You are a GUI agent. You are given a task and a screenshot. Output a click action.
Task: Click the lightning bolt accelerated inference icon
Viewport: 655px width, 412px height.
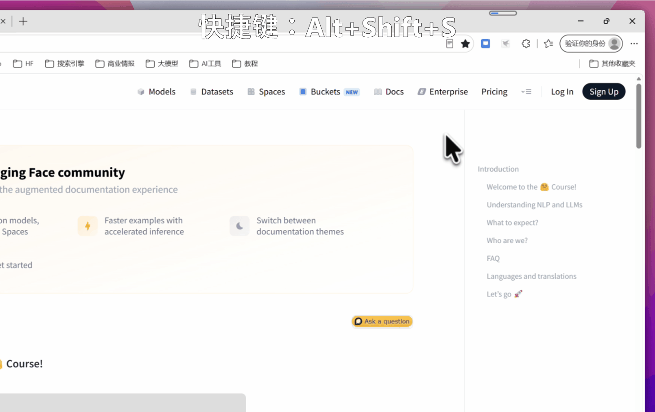click(x=88, y=226)
